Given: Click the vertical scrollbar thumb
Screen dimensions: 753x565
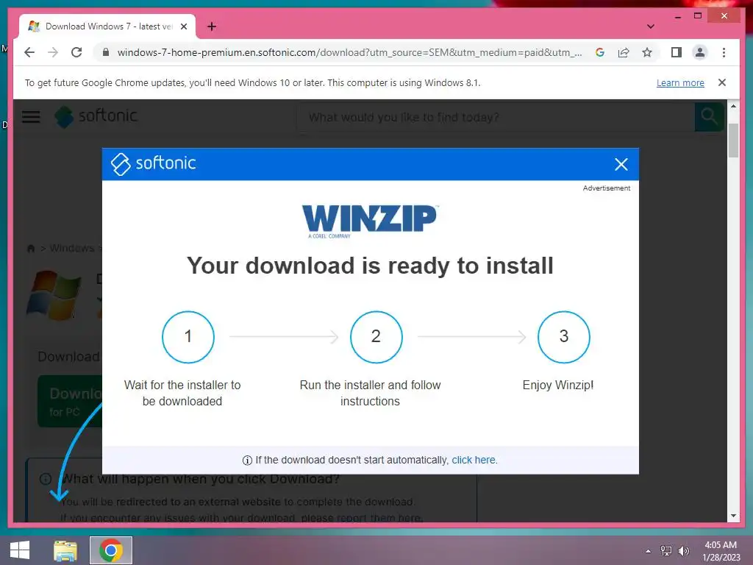Looking at the screenshot, I should (733, 141).
